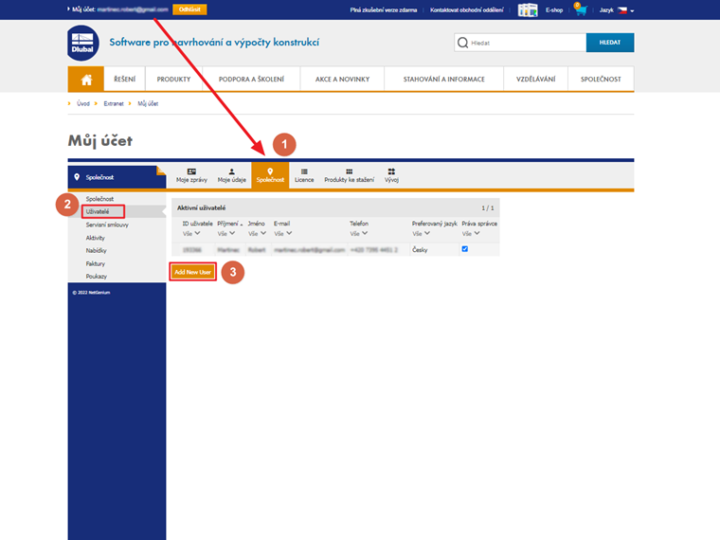
Task: Click the Extranet breadcrumb link
Action: (x=114, y=104)
